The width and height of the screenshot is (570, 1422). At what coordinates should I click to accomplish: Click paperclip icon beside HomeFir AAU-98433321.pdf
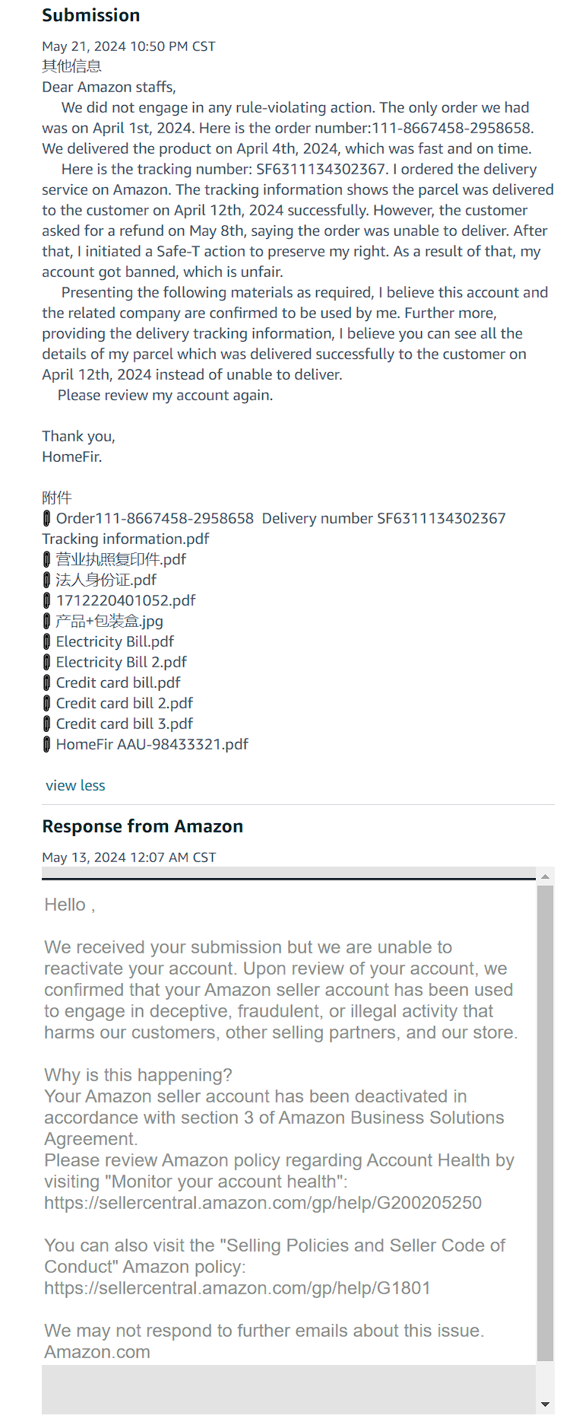[46, 745]
